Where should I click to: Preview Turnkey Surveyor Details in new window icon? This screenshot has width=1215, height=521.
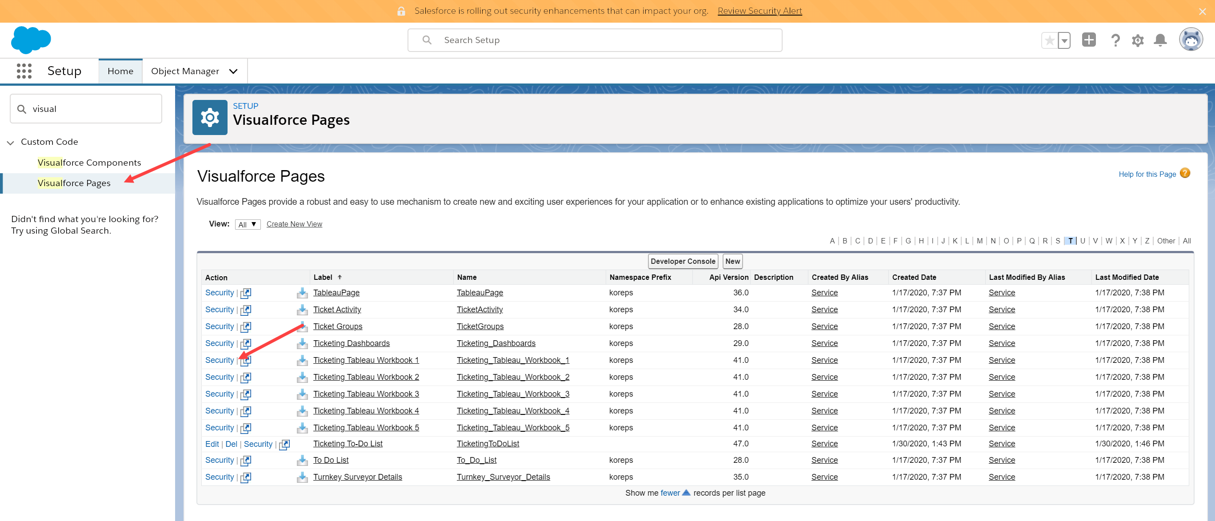point(246,477)
